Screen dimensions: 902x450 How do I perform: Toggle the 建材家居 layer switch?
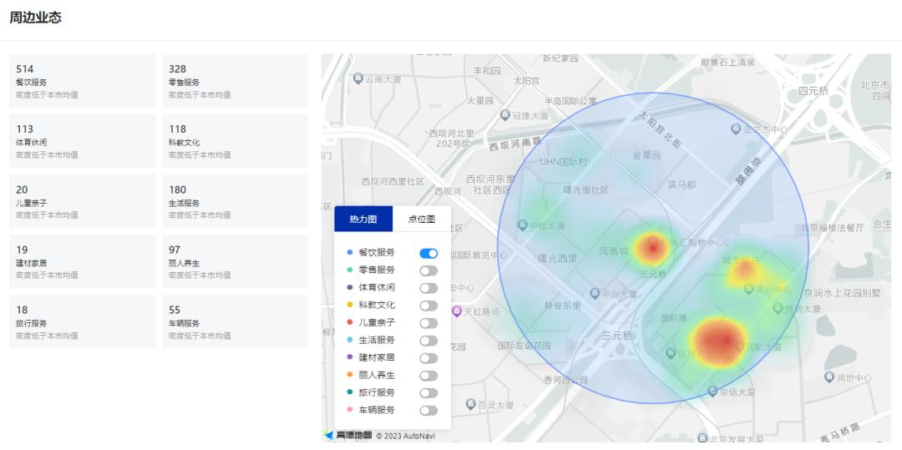pos(428,358)
